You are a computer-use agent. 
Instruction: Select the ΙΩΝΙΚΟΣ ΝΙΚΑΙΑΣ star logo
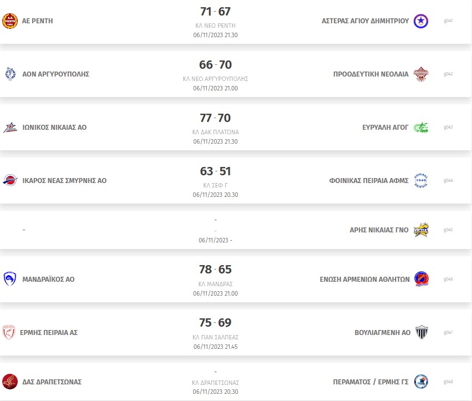point(10,128)
